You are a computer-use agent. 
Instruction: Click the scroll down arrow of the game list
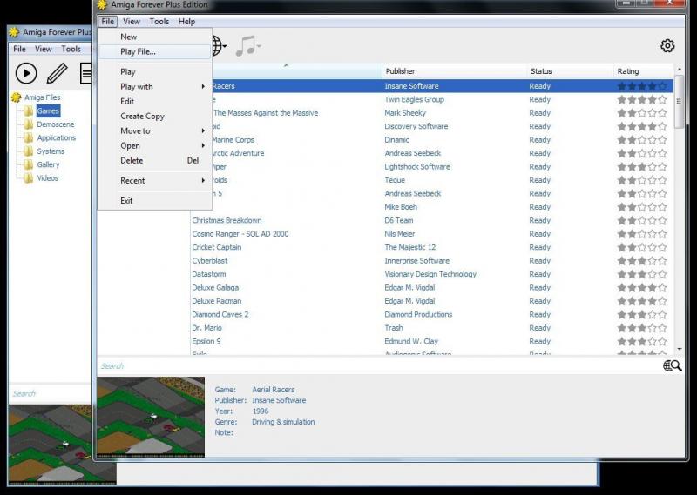679,350
